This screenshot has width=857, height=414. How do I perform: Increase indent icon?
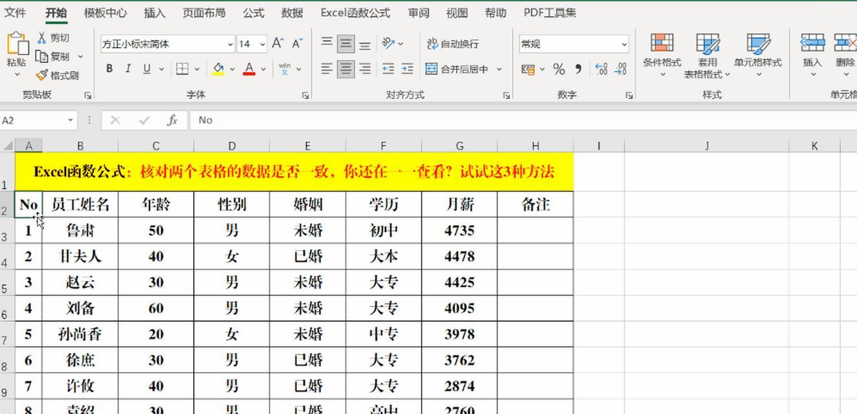(407, 69)
